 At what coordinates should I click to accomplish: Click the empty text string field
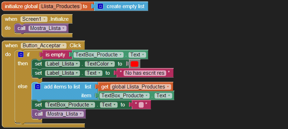click(141, 105)
